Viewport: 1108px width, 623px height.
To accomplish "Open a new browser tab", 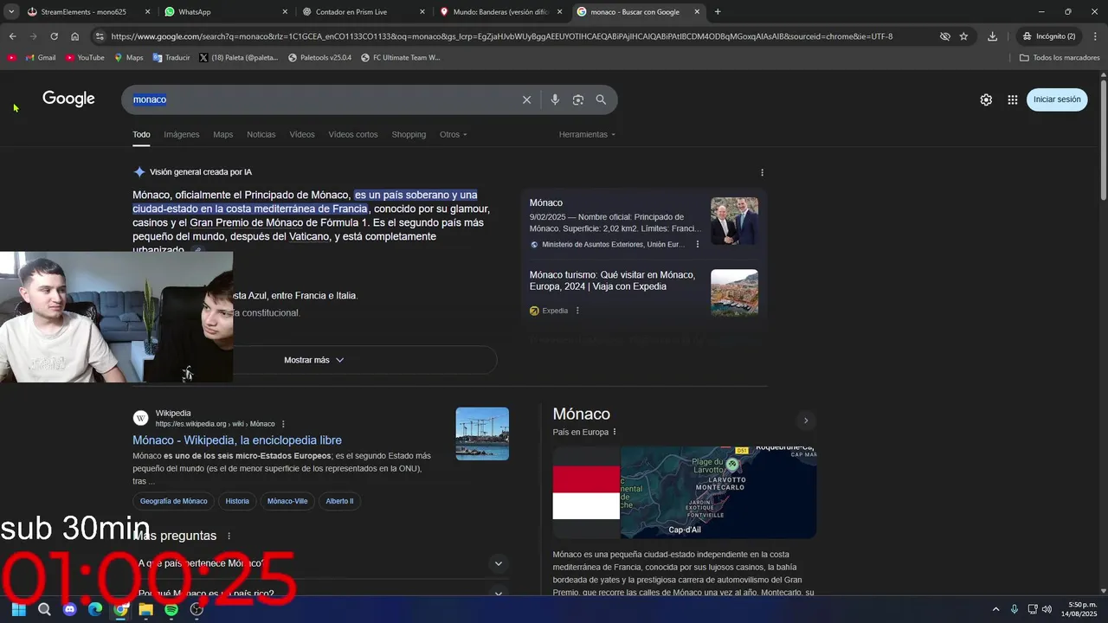I will pos(718,12).
